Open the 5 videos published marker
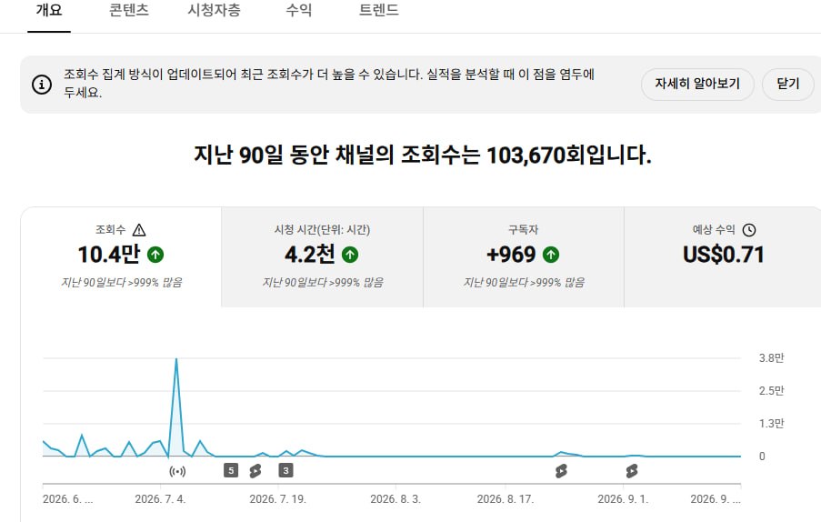Image resolution: width=821 pixels, height=522 pixels. (231, 470)
